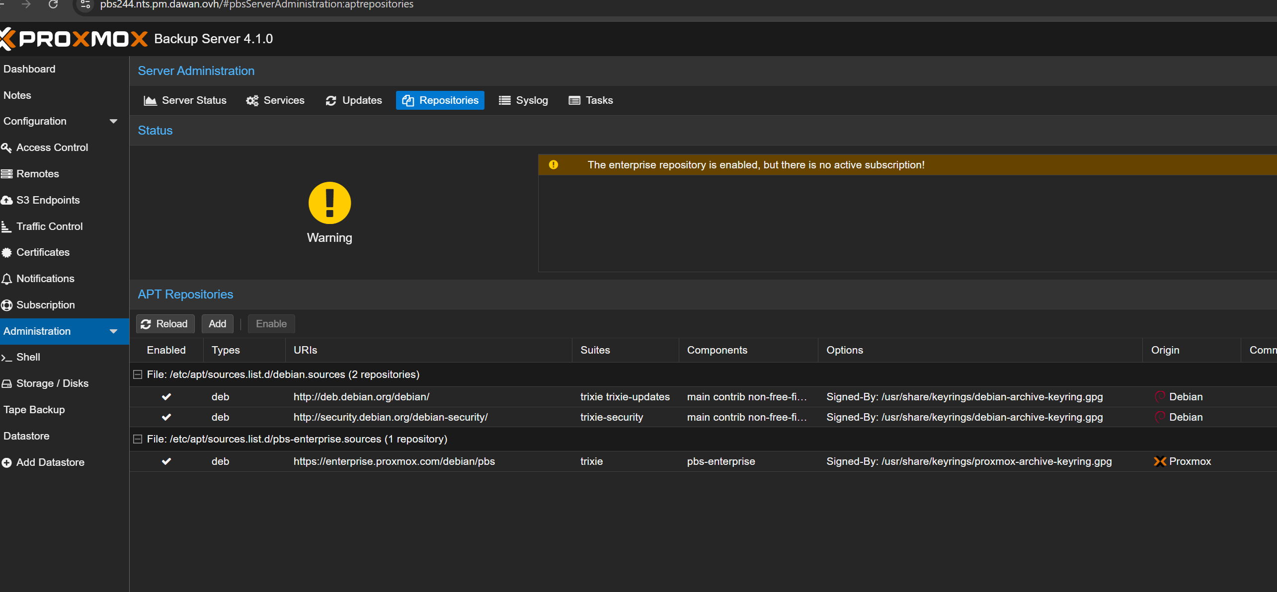The height and width of the screenshot is (592, 1277).
Task: Collapse the Administration sidebar section arrow
Action: [113, 331]
